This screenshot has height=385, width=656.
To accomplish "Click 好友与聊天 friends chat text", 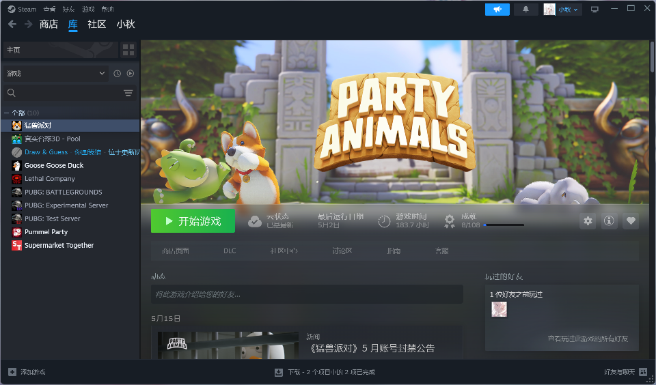I will (x=620, y=371).
